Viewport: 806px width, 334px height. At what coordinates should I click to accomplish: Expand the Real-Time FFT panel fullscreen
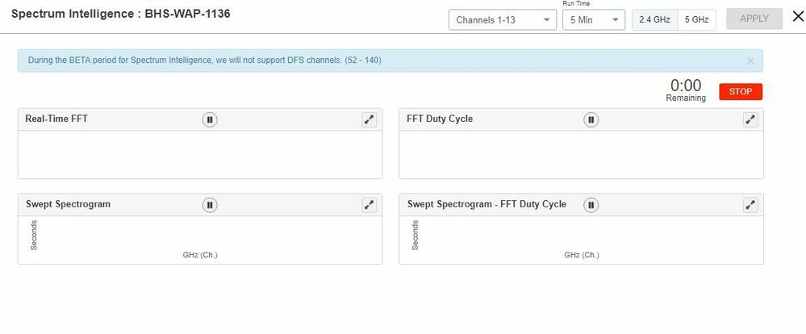pos(369,119)
